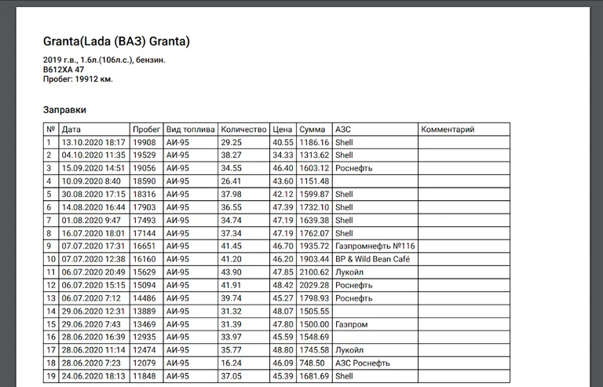
Task: Click the Цена column header
Action: [x=283, y=130]
